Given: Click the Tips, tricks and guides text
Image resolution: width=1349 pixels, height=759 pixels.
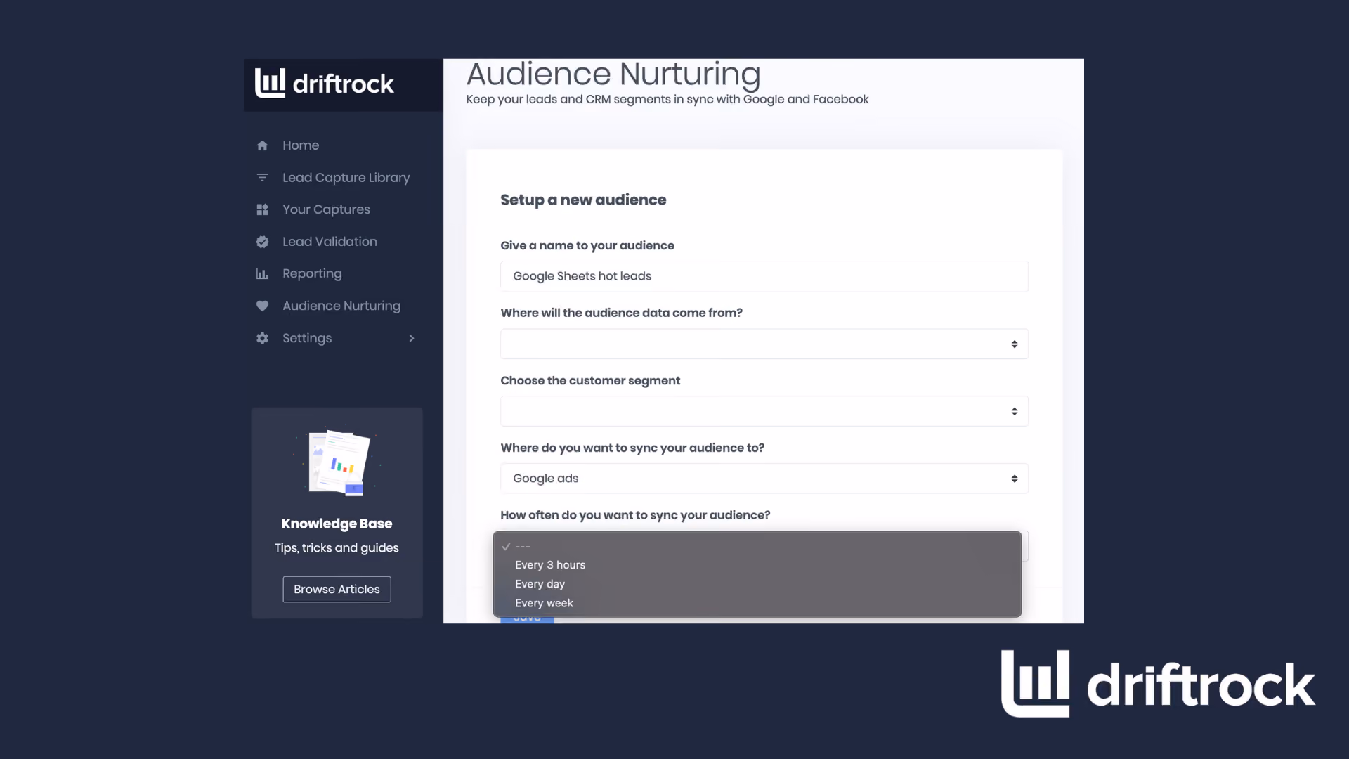Looking at the screenshot, I should 337,548.
